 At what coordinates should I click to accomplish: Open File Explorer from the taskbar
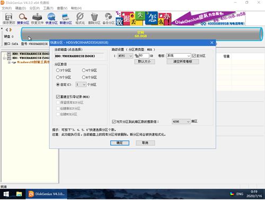tap(19, 194)
